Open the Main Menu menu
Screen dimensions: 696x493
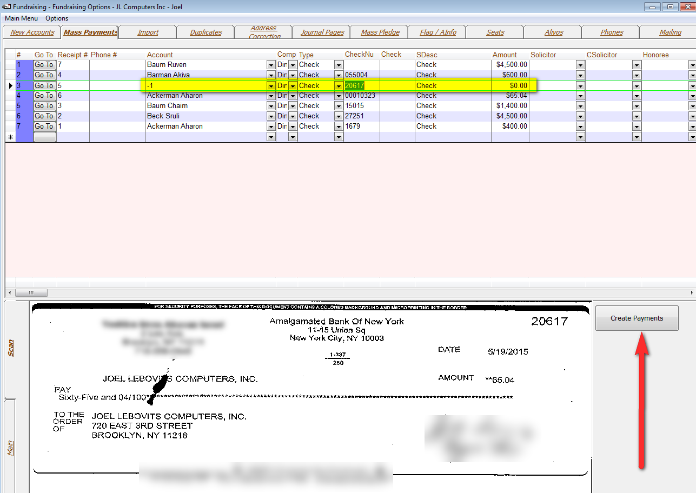click(22, 18)
